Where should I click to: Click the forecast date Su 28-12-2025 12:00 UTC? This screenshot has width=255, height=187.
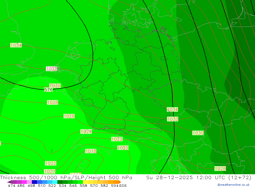tap(185, 177)
